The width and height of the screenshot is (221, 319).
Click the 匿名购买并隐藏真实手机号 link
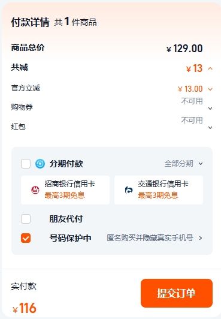(x=150, y=238)
